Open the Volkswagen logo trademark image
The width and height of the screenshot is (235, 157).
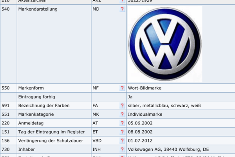tap(165, 44)
